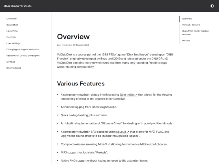
Task: Open the Known Issues page
Action: 14,68
